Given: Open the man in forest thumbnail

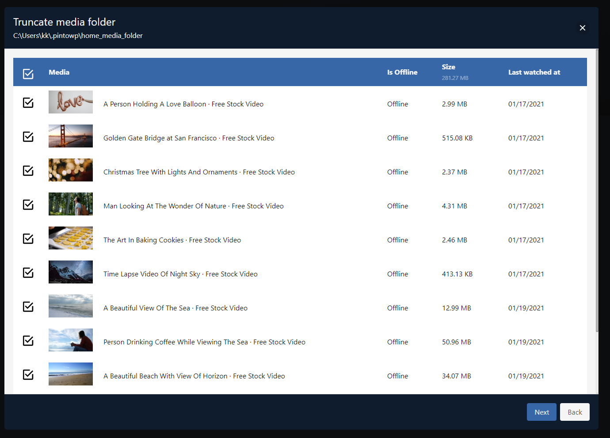Looking at the screenshot, I should [71, 204].
